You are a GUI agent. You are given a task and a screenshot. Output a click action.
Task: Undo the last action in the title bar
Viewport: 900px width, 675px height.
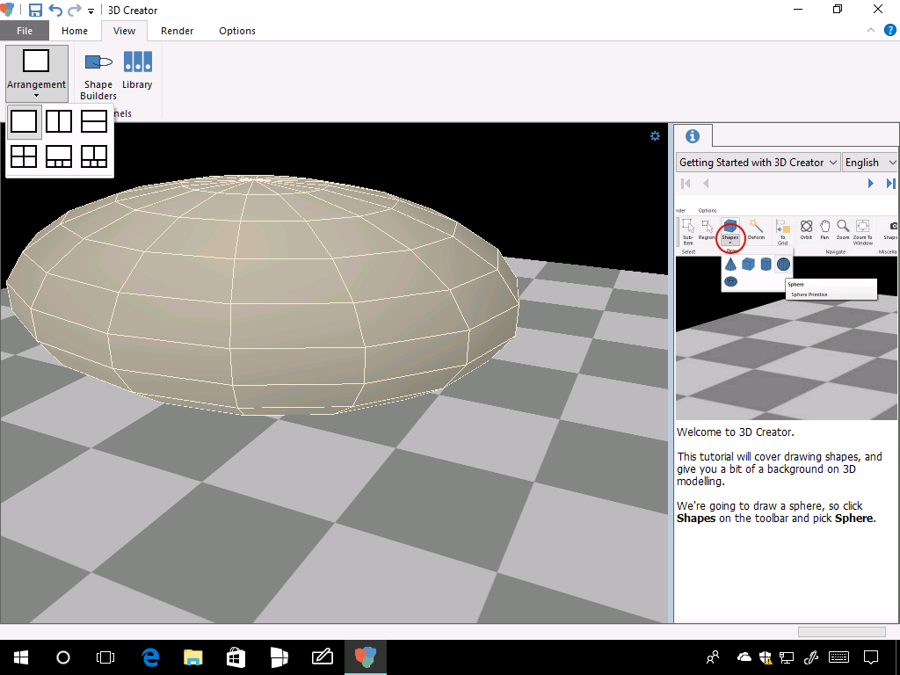55,11
